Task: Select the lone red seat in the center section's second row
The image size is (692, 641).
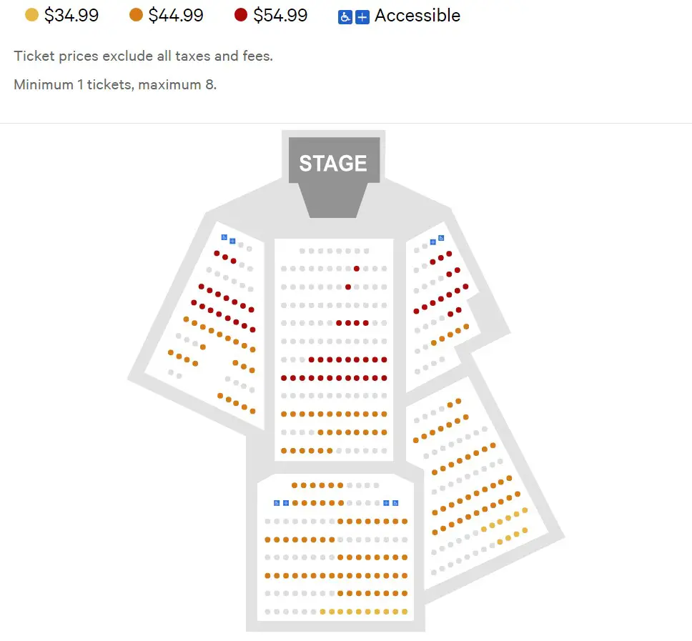Action: pyautogui.click(x=357, y=269)
